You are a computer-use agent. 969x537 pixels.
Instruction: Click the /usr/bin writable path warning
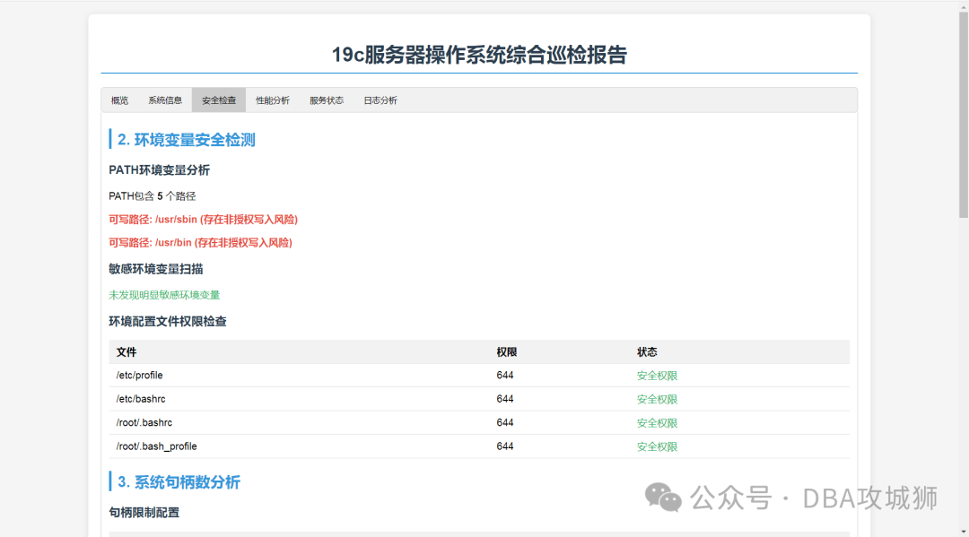(x=200, y=243)
